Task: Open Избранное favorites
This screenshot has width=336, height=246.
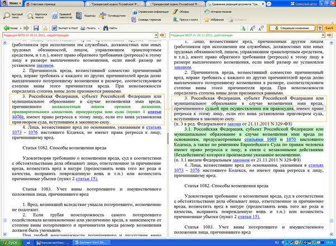Action: 214,20
